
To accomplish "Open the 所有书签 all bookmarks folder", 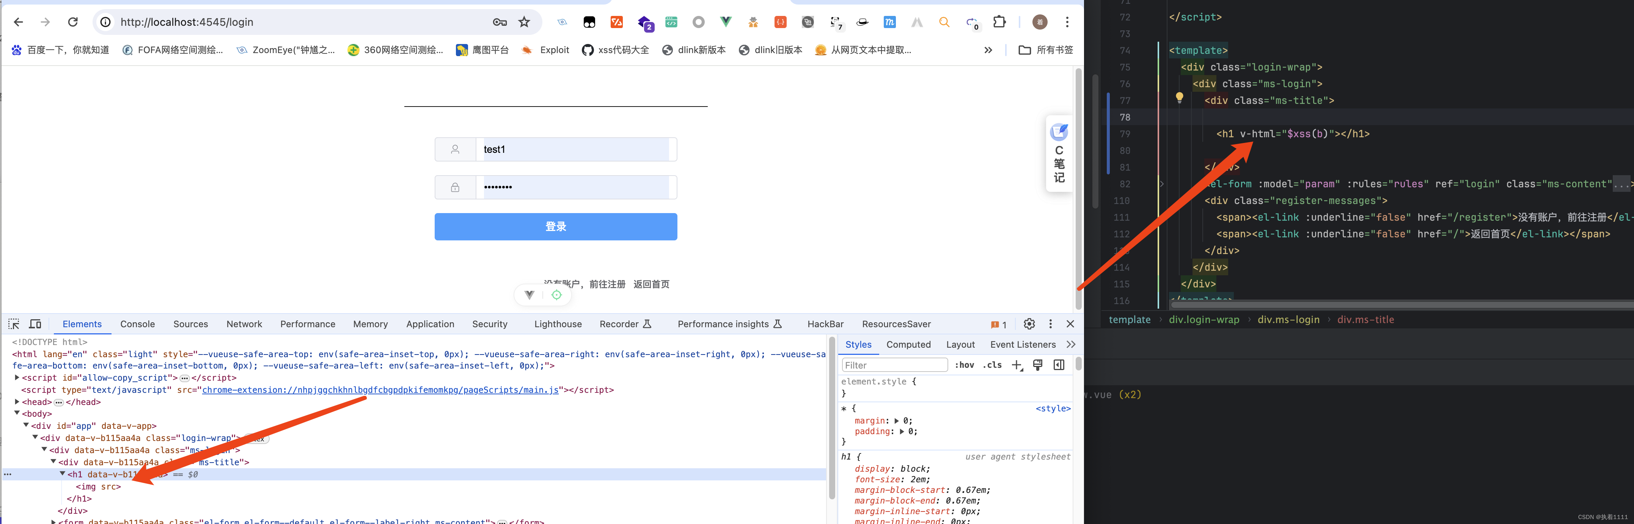I will (1045, 50).
